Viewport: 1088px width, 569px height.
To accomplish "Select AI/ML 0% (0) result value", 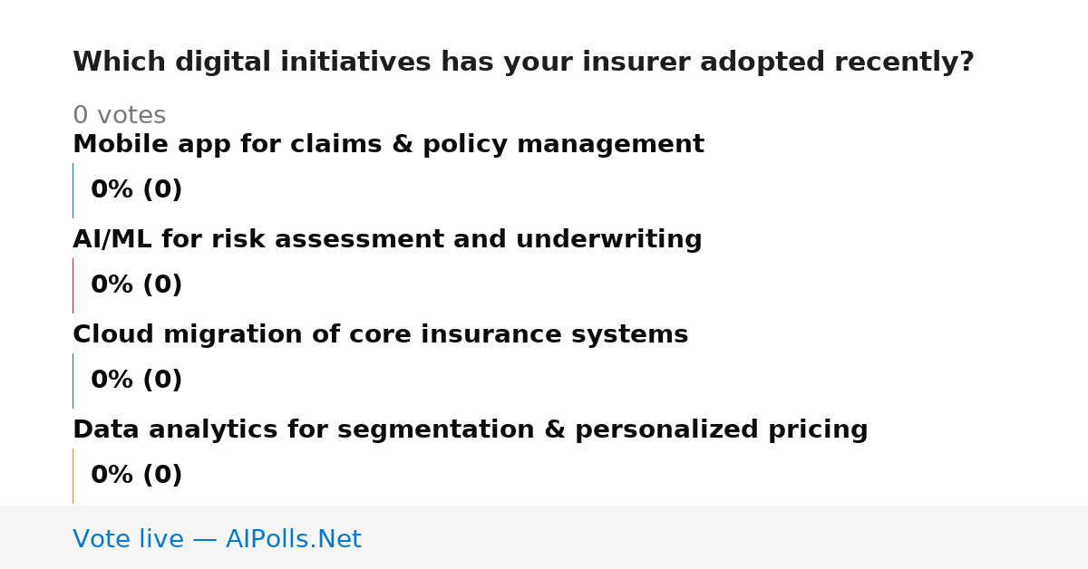I will point(136,285).
